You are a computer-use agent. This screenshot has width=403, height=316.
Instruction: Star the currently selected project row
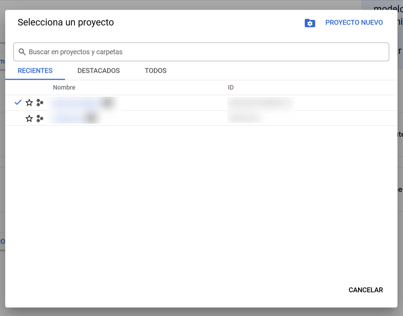click(x=29, y=103)
